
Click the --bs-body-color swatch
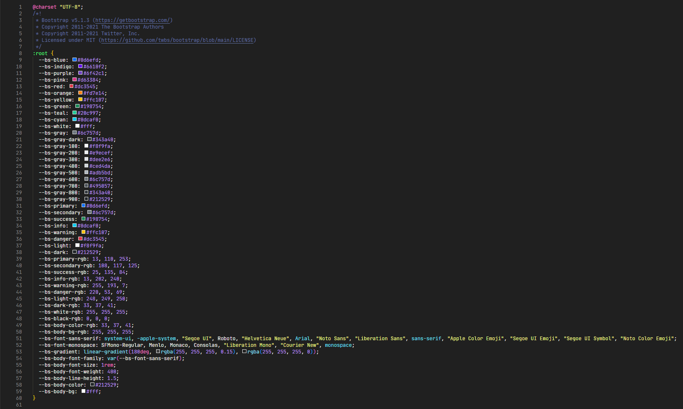(x=92, y=385)
